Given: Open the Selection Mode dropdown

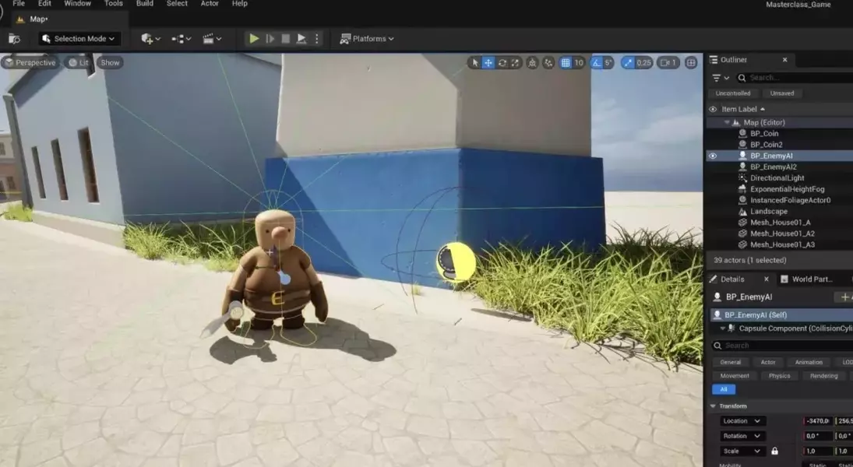Looking at the screenshot, I should tap(79, 39).
